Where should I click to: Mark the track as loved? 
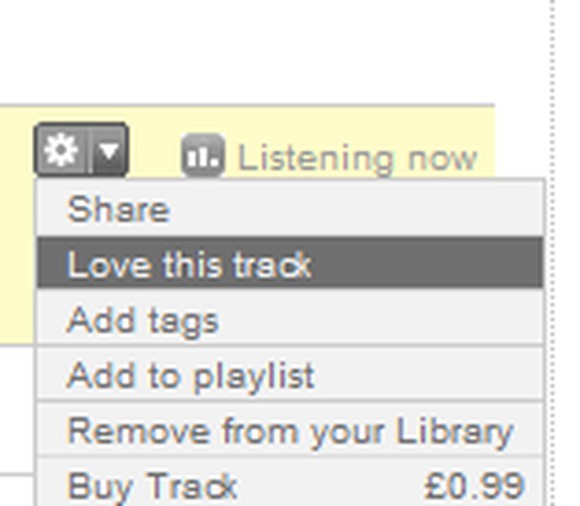click(x=290, y=263)
